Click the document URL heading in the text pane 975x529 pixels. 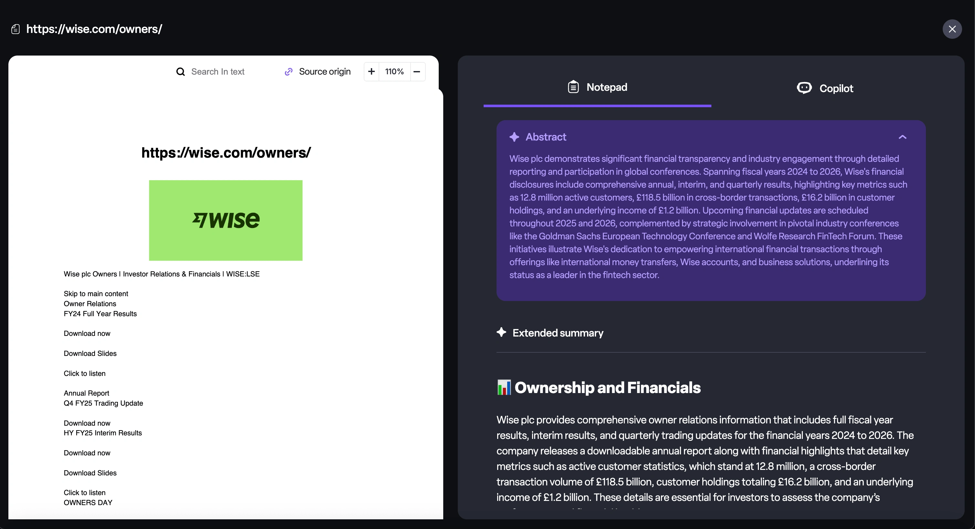[x=226, y=152]
